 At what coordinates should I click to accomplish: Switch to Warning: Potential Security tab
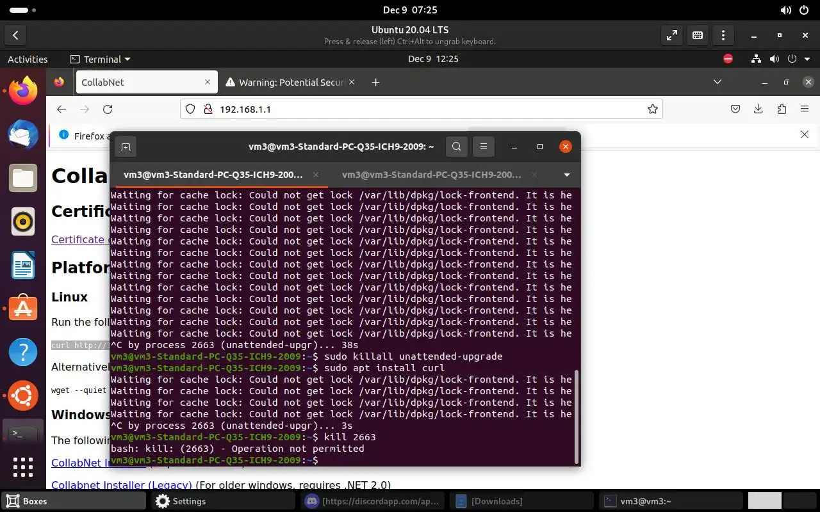click(x=291, y=83)
